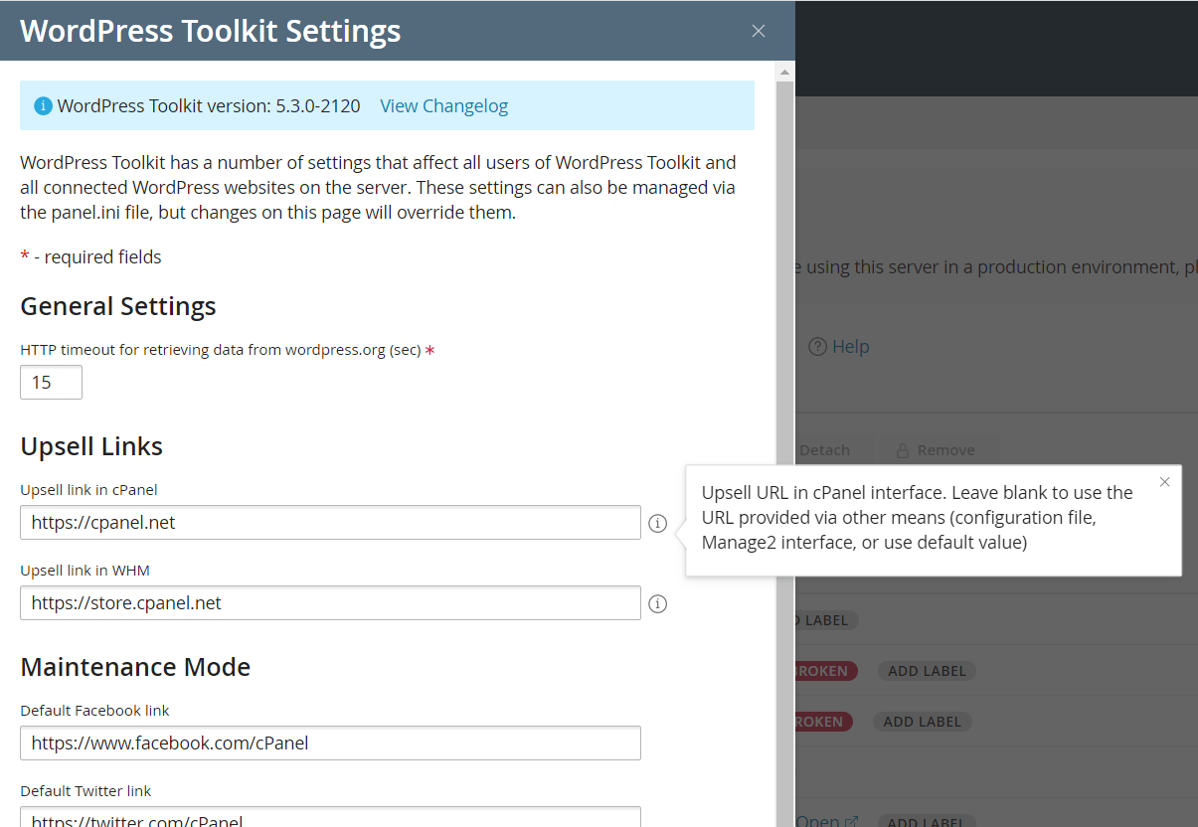Click the info icon beside the WHM upsell field
This screenshot has width=1198, height=827.
pyautogui.click(x=657, y=603)
